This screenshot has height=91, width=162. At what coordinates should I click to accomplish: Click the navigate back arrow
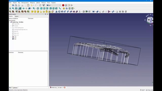point(24,8)
